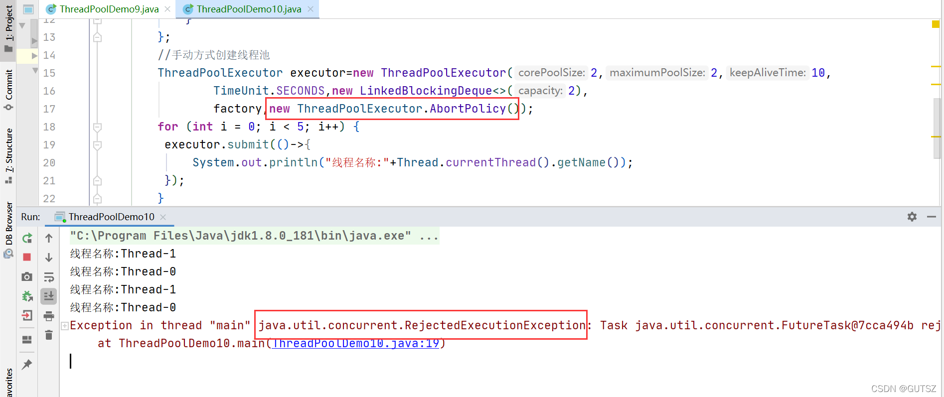Toggle soft-wrap in the console output
Image resolution: width=944 pixels, height=397 pixels.
pos(49,277)
